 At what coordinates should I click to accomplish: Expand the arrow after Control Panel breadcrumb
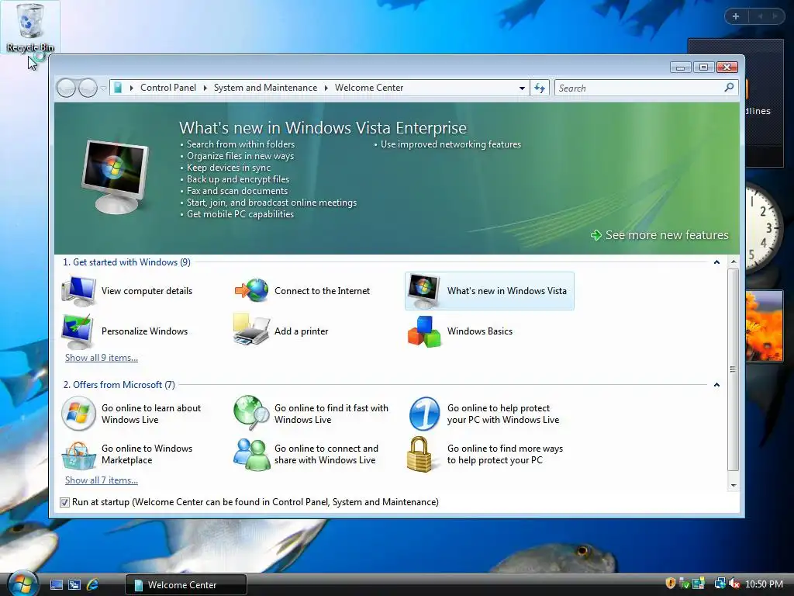point(205,88)
